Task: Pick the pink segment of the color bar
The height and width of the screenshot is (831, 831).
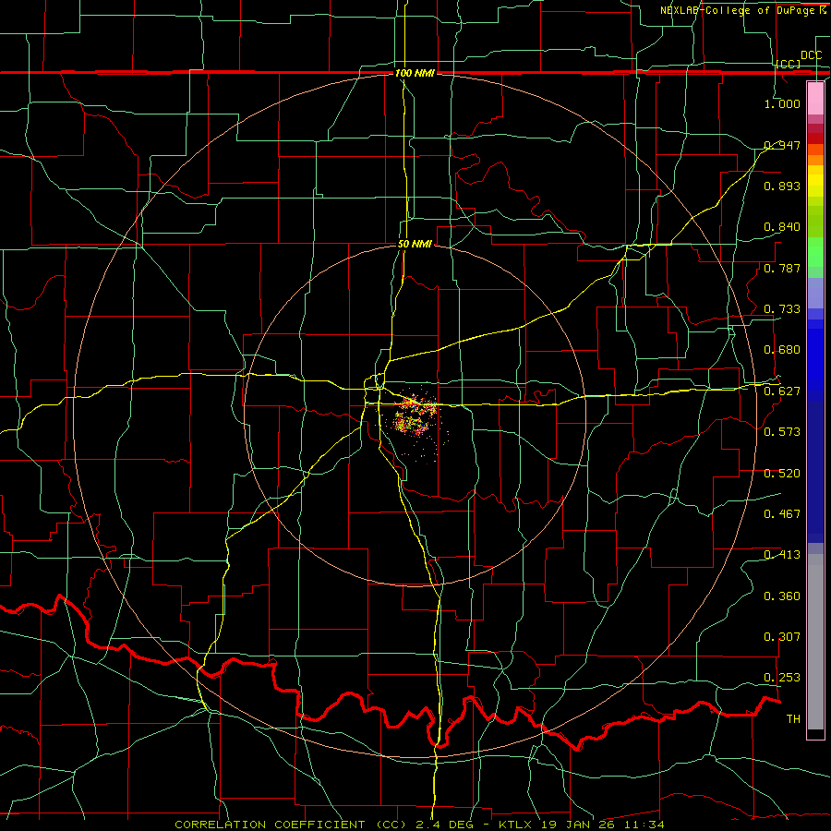Action: (815, 98)
